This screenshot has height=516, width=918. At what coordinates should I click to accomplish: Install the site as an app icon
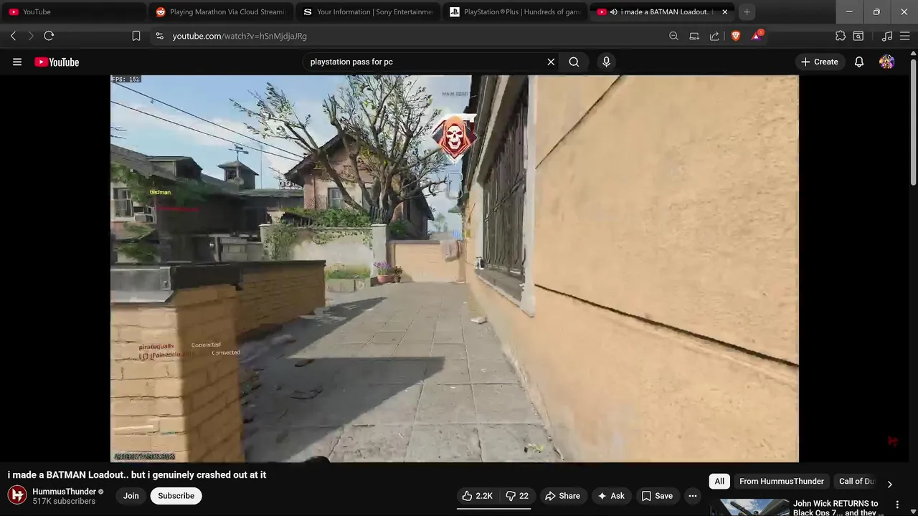pyautogui.click(x=694, y=36)
